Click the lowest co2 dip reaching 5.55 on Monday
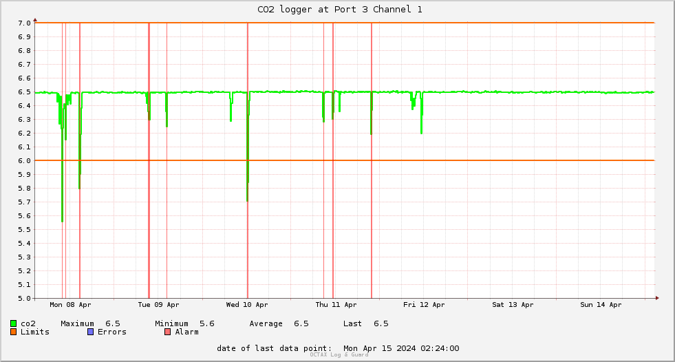Screen dimensions: 675x362 point(63,220)
